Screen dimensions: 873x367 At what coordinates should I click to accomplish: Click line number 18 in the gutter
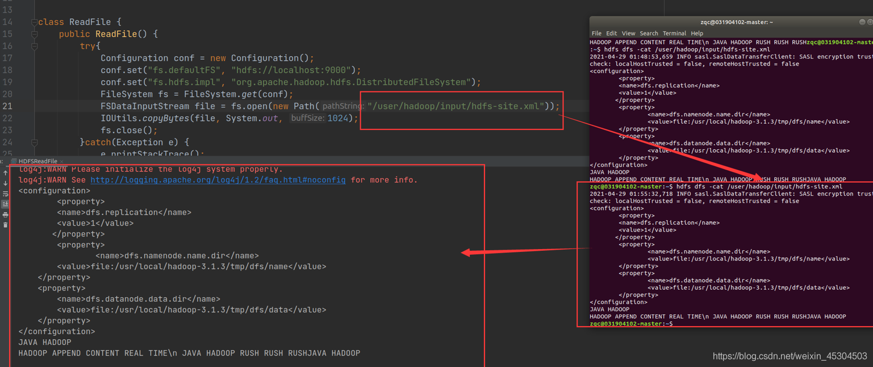[x=7, y=70]
